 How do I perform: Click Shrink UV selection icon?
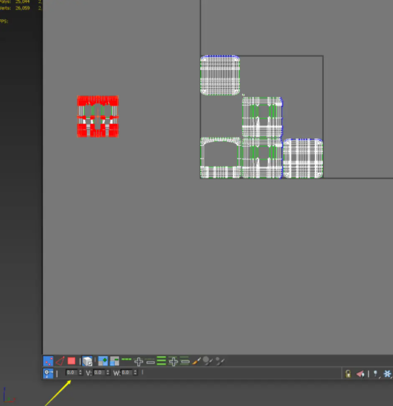coord(114,361)
